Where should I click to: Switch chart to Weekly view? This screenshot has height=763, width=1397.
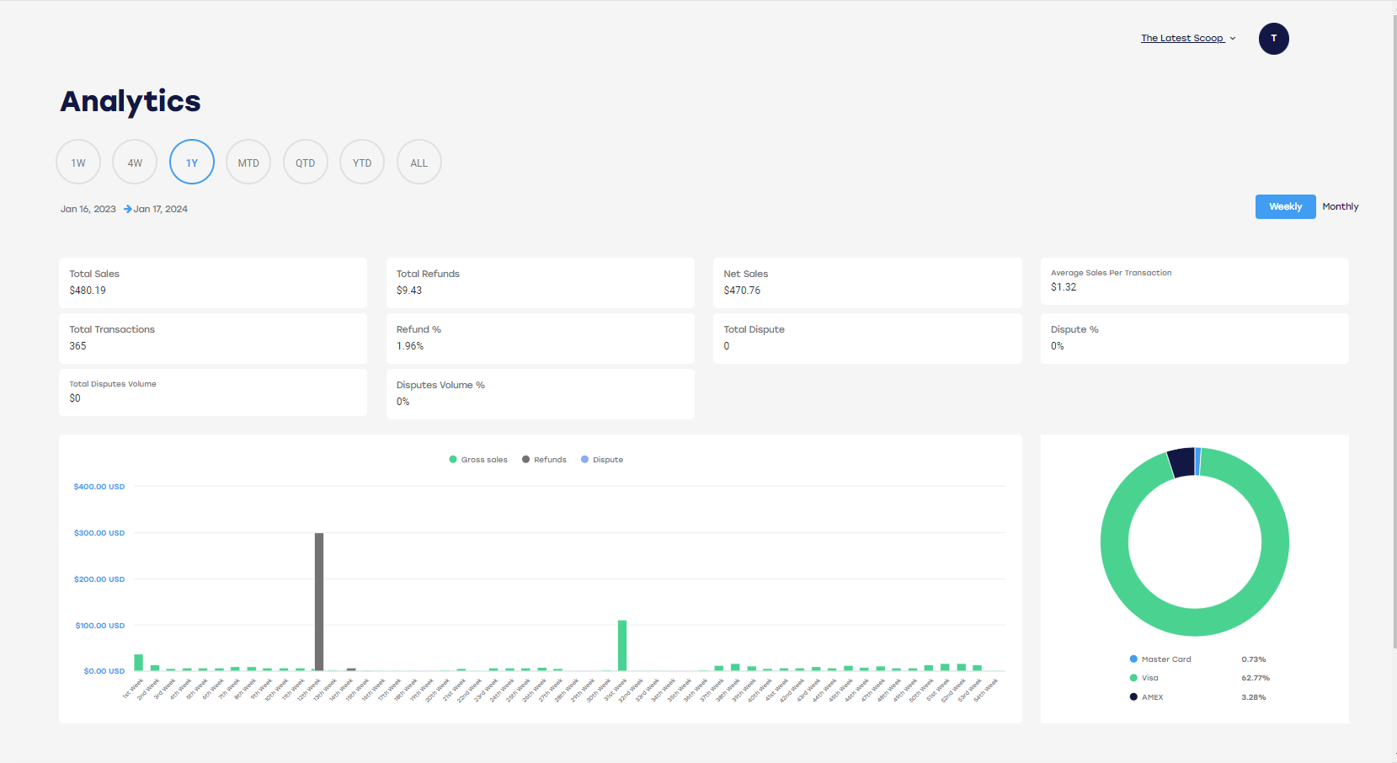click(1285, 206)
